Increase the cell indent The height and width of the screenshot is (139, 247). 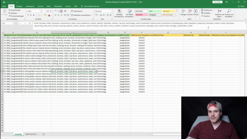tap(68, 15)
